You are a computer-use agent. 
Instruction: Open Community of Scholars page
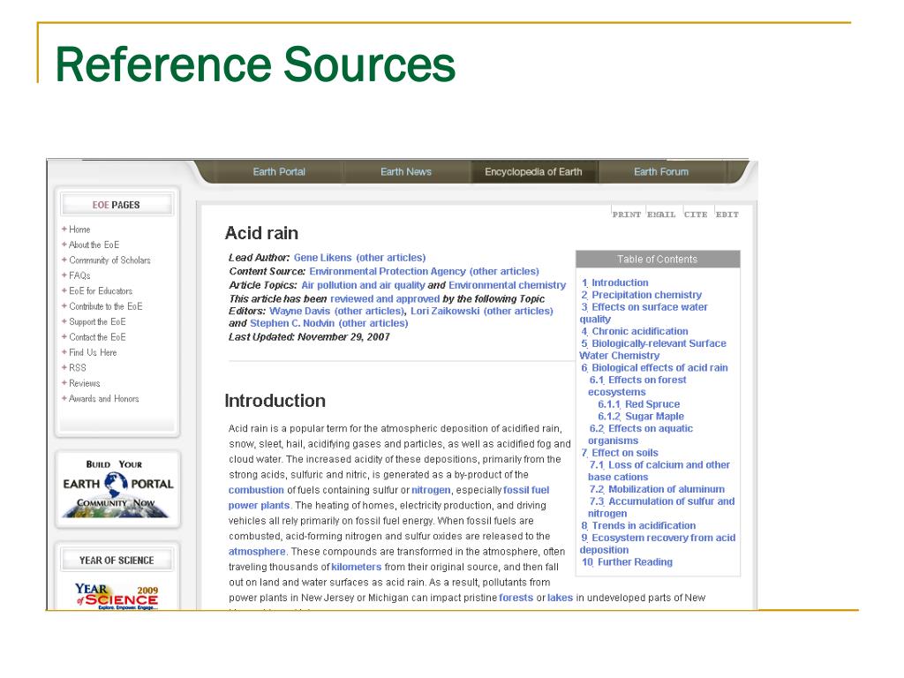pos(109,260)
